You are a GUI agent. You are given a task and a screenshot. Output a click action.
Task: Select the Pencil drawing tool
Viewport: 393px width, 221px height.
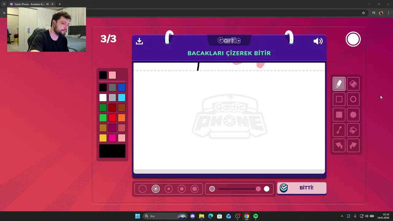coord(339,84)
